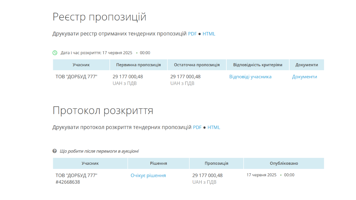Viewport: 356px width, 200px height.
Task: Click the 'Очікує рішення' status link
Action: (x=148, y=175)
